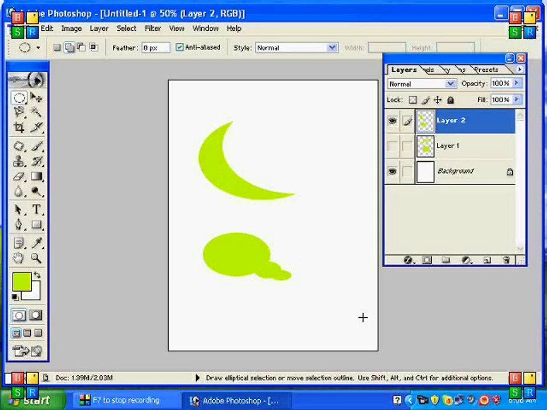547x410 pixels.
Task: Open the Layer menu
Action: pyautogui.click(x=99, y=28)
